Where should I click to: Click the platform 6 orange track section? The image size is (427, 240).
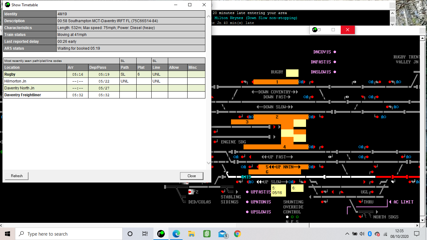(x=275, y=172)
